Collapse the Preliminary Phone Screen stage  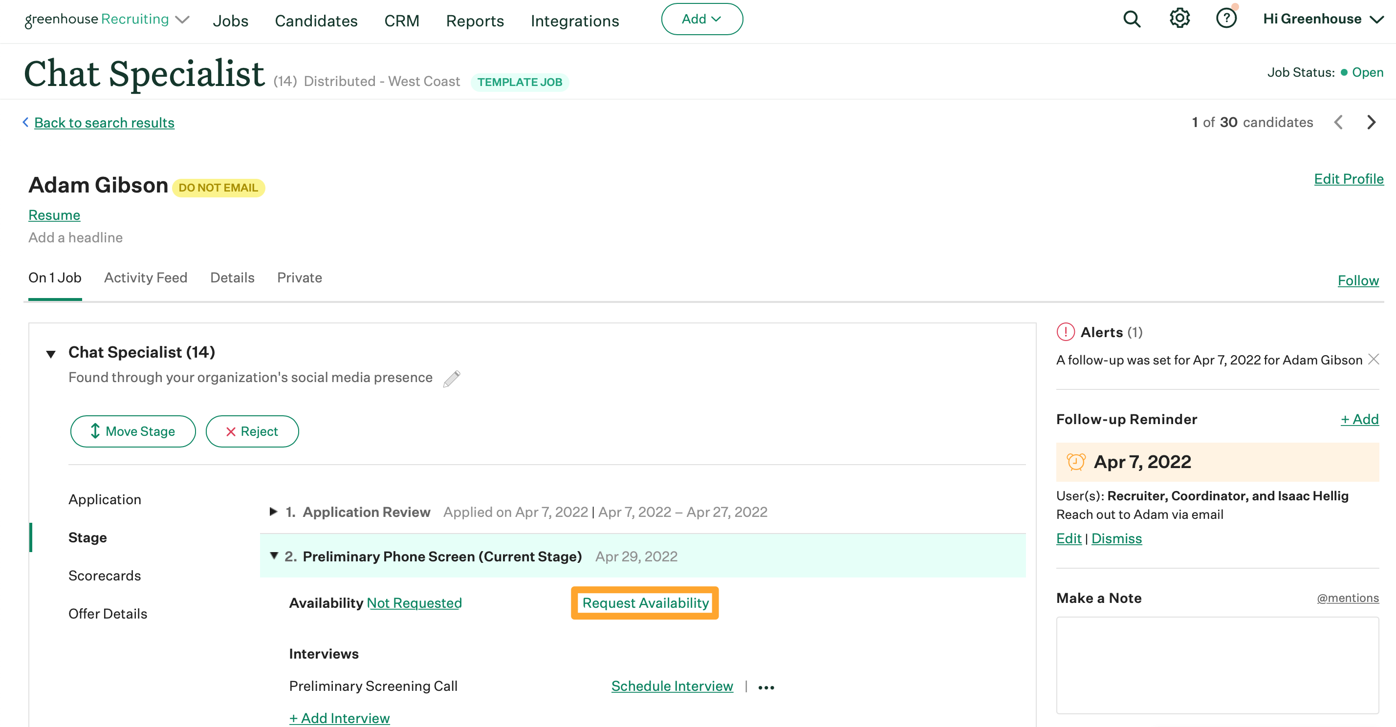click(274, 556)
